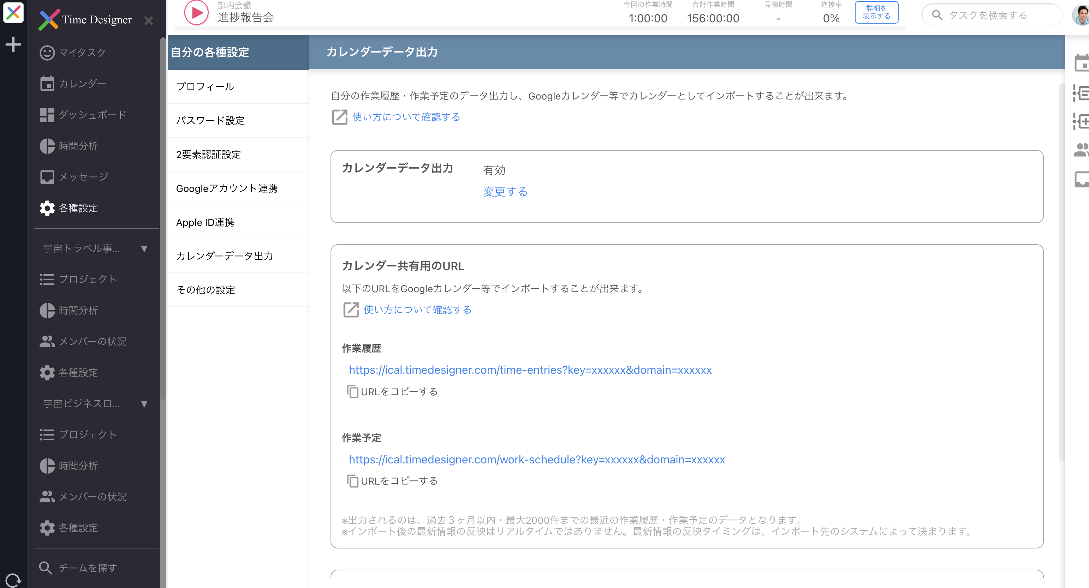Open ダッシュボード in the sidebar
The image size is (1089, 588).
point(83,114)
